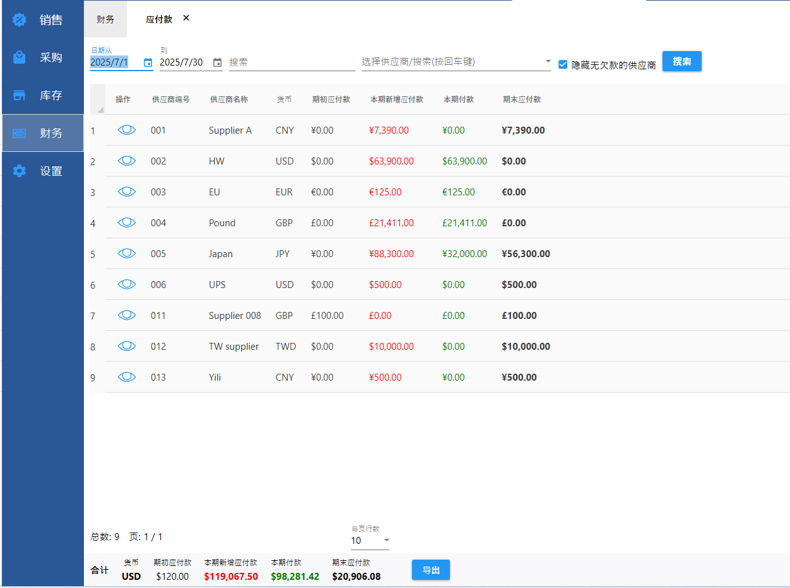The image size is (790, 588).
Task: Sort by 期末应付款 column header
Action: pos(521,100)
